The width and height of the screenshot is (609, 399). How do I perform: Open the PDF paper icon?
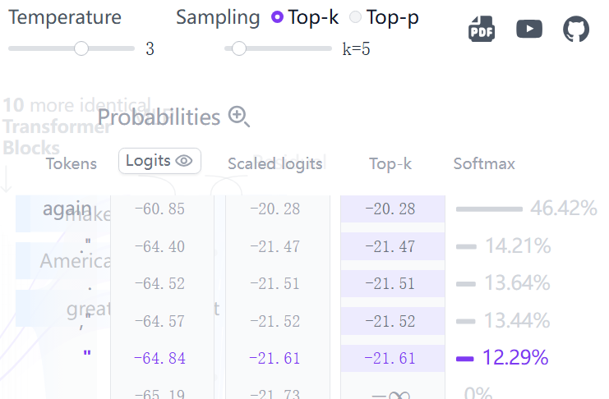point(482,29)
